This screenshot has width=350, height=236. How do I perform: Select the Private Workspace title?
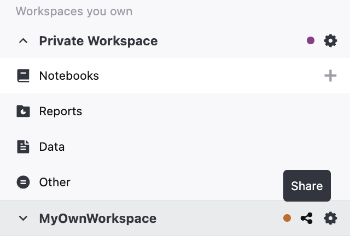98,41
